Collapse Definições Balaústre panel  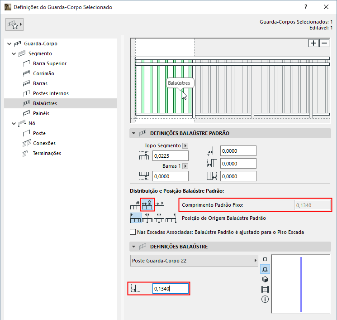click(134, 247)
